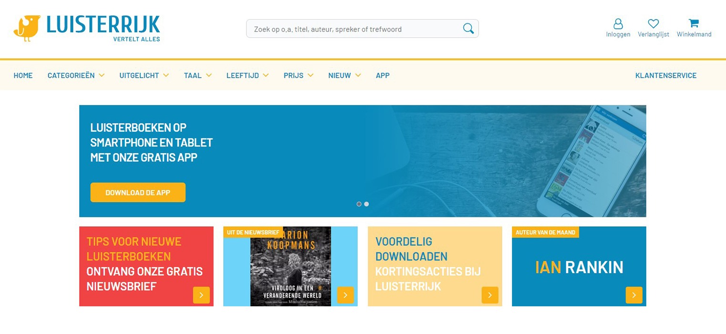Switch to the second carousel slide dot
The height and width of the screenshot is (334, 726).
[367, 204]
